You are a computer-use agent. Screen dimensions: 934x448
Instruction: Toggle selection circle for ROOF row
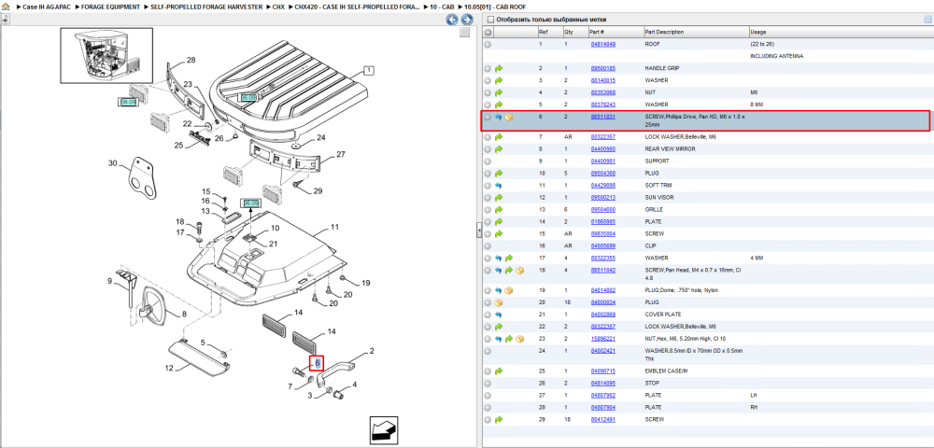[x=488, y=45]
